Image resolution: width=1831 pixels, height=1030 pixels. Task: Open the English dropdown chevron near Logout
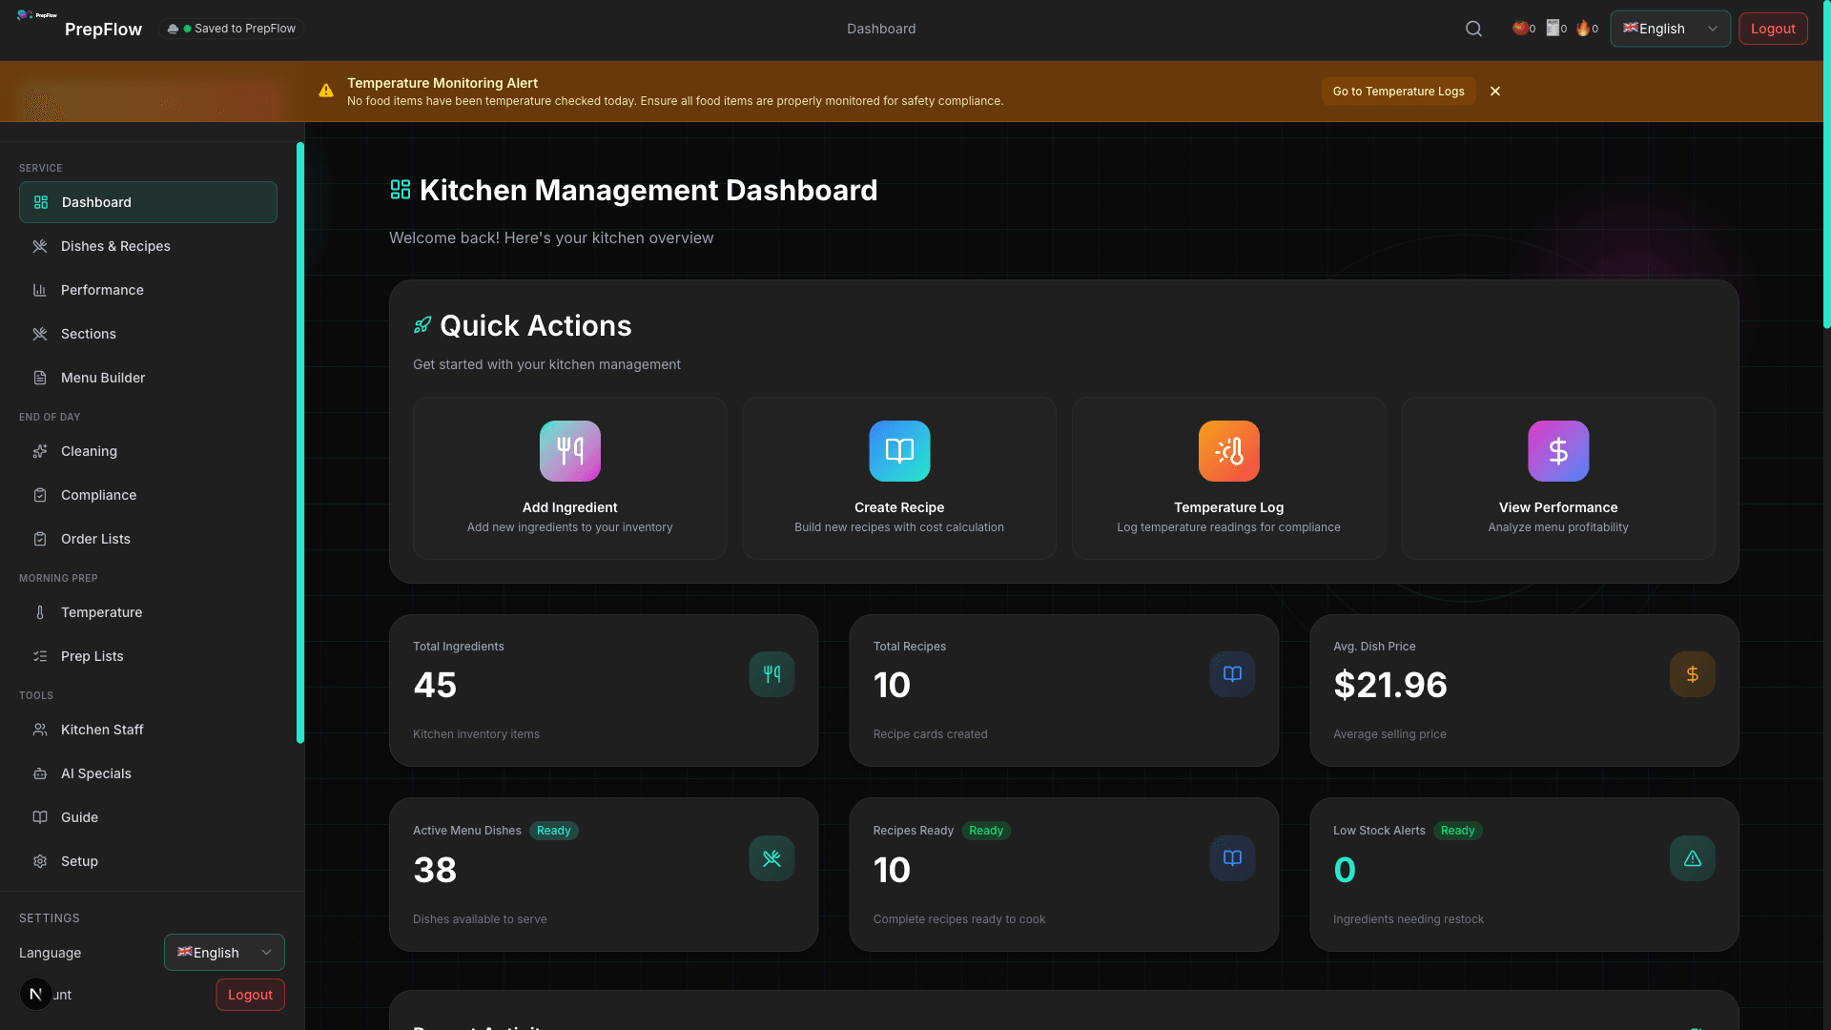(x=1712, y=29)
